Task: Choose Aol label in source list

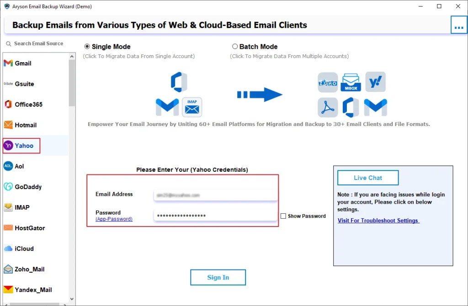Action: 19,166
